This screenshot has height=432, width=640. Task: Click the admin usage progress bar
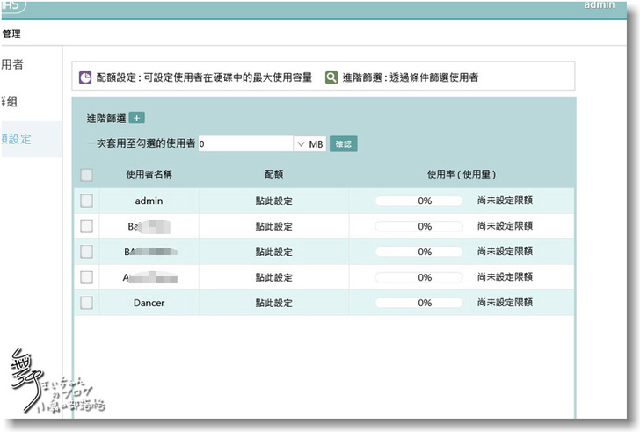(x=418, y=201)
